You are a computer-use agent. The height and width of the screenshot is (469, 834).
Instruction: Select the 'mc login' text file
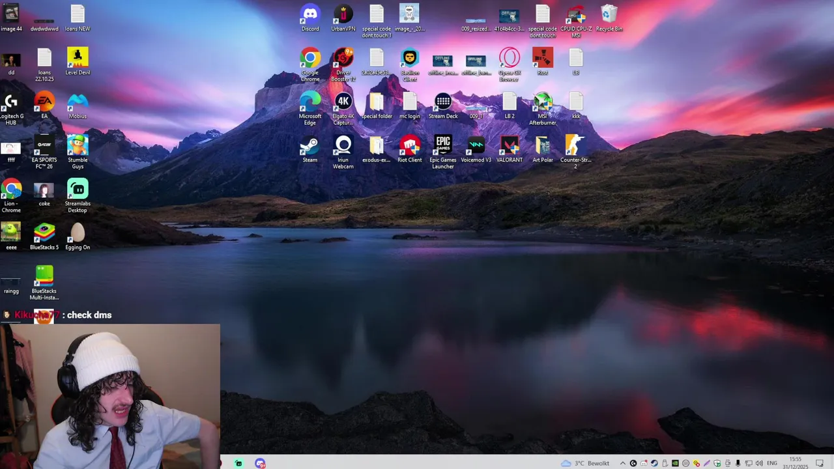pyautogui.click(x=410, y=105)
